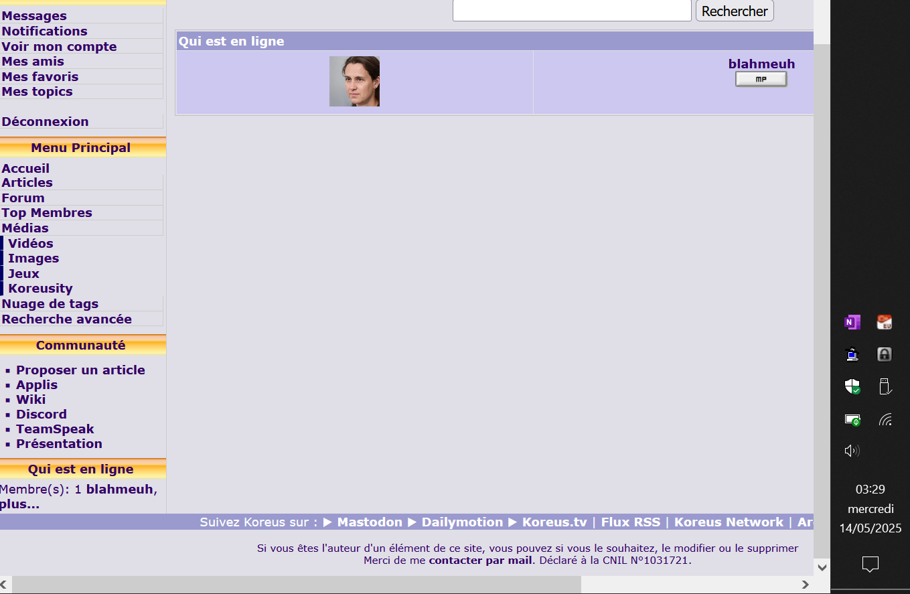Open the Discord community link

point(42,415)
